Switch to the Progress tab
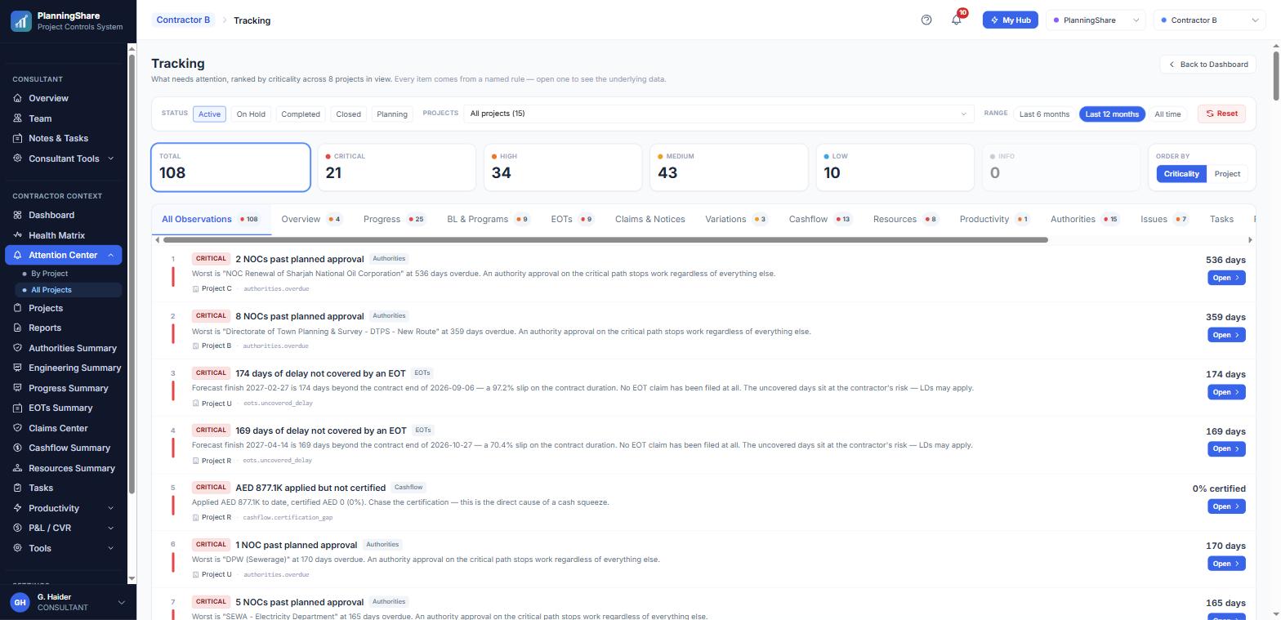Screen dimensions: 1281x620 point(394,219)
